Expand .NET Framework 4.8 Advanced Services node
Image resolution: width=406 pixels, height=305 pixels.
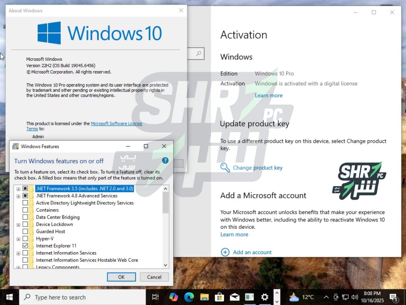tap(18, 196)
